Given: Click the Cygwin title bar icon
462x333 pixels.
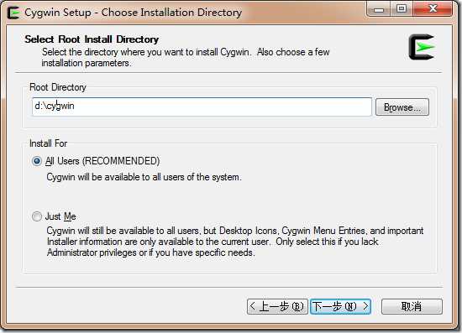Looking at the screenshot, I should [13, 13].
